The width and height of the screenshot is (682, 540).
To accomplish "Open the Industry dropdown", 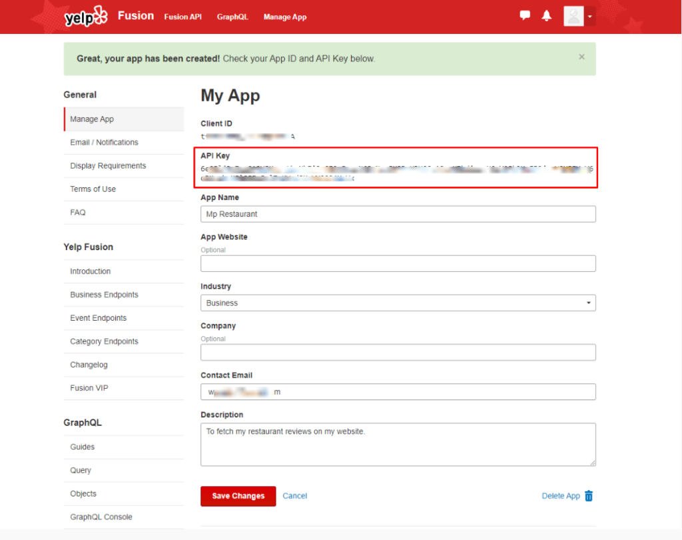I will coord(398,303).
